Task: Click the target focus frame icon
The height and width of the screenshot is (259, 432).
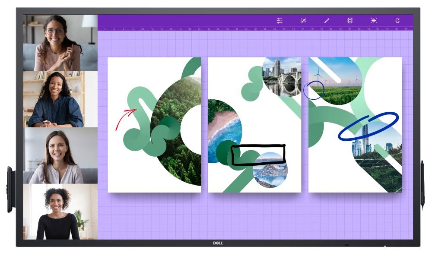Action: tap(374, 20)
